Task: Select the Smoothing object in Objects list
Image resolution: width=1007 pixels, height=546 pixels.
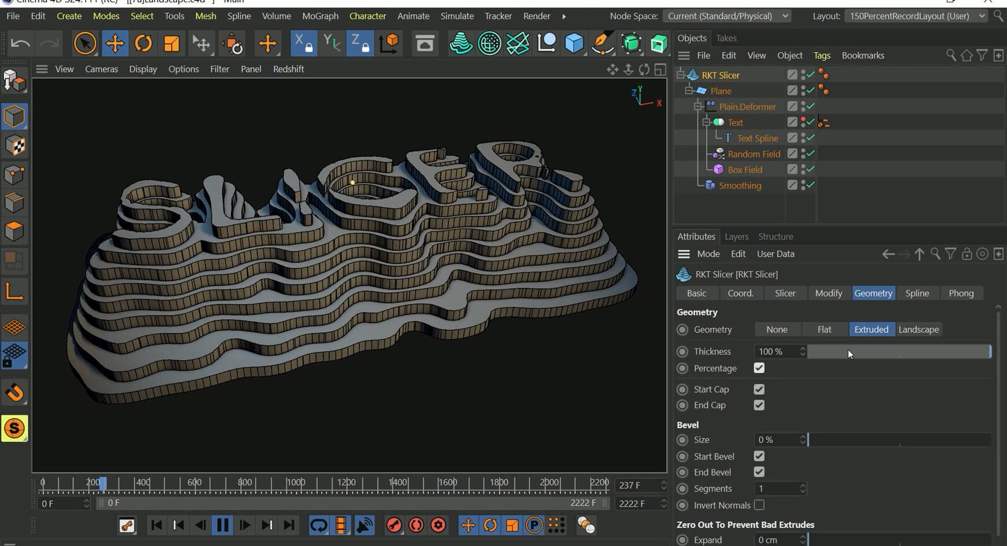Action: [740, 185]
